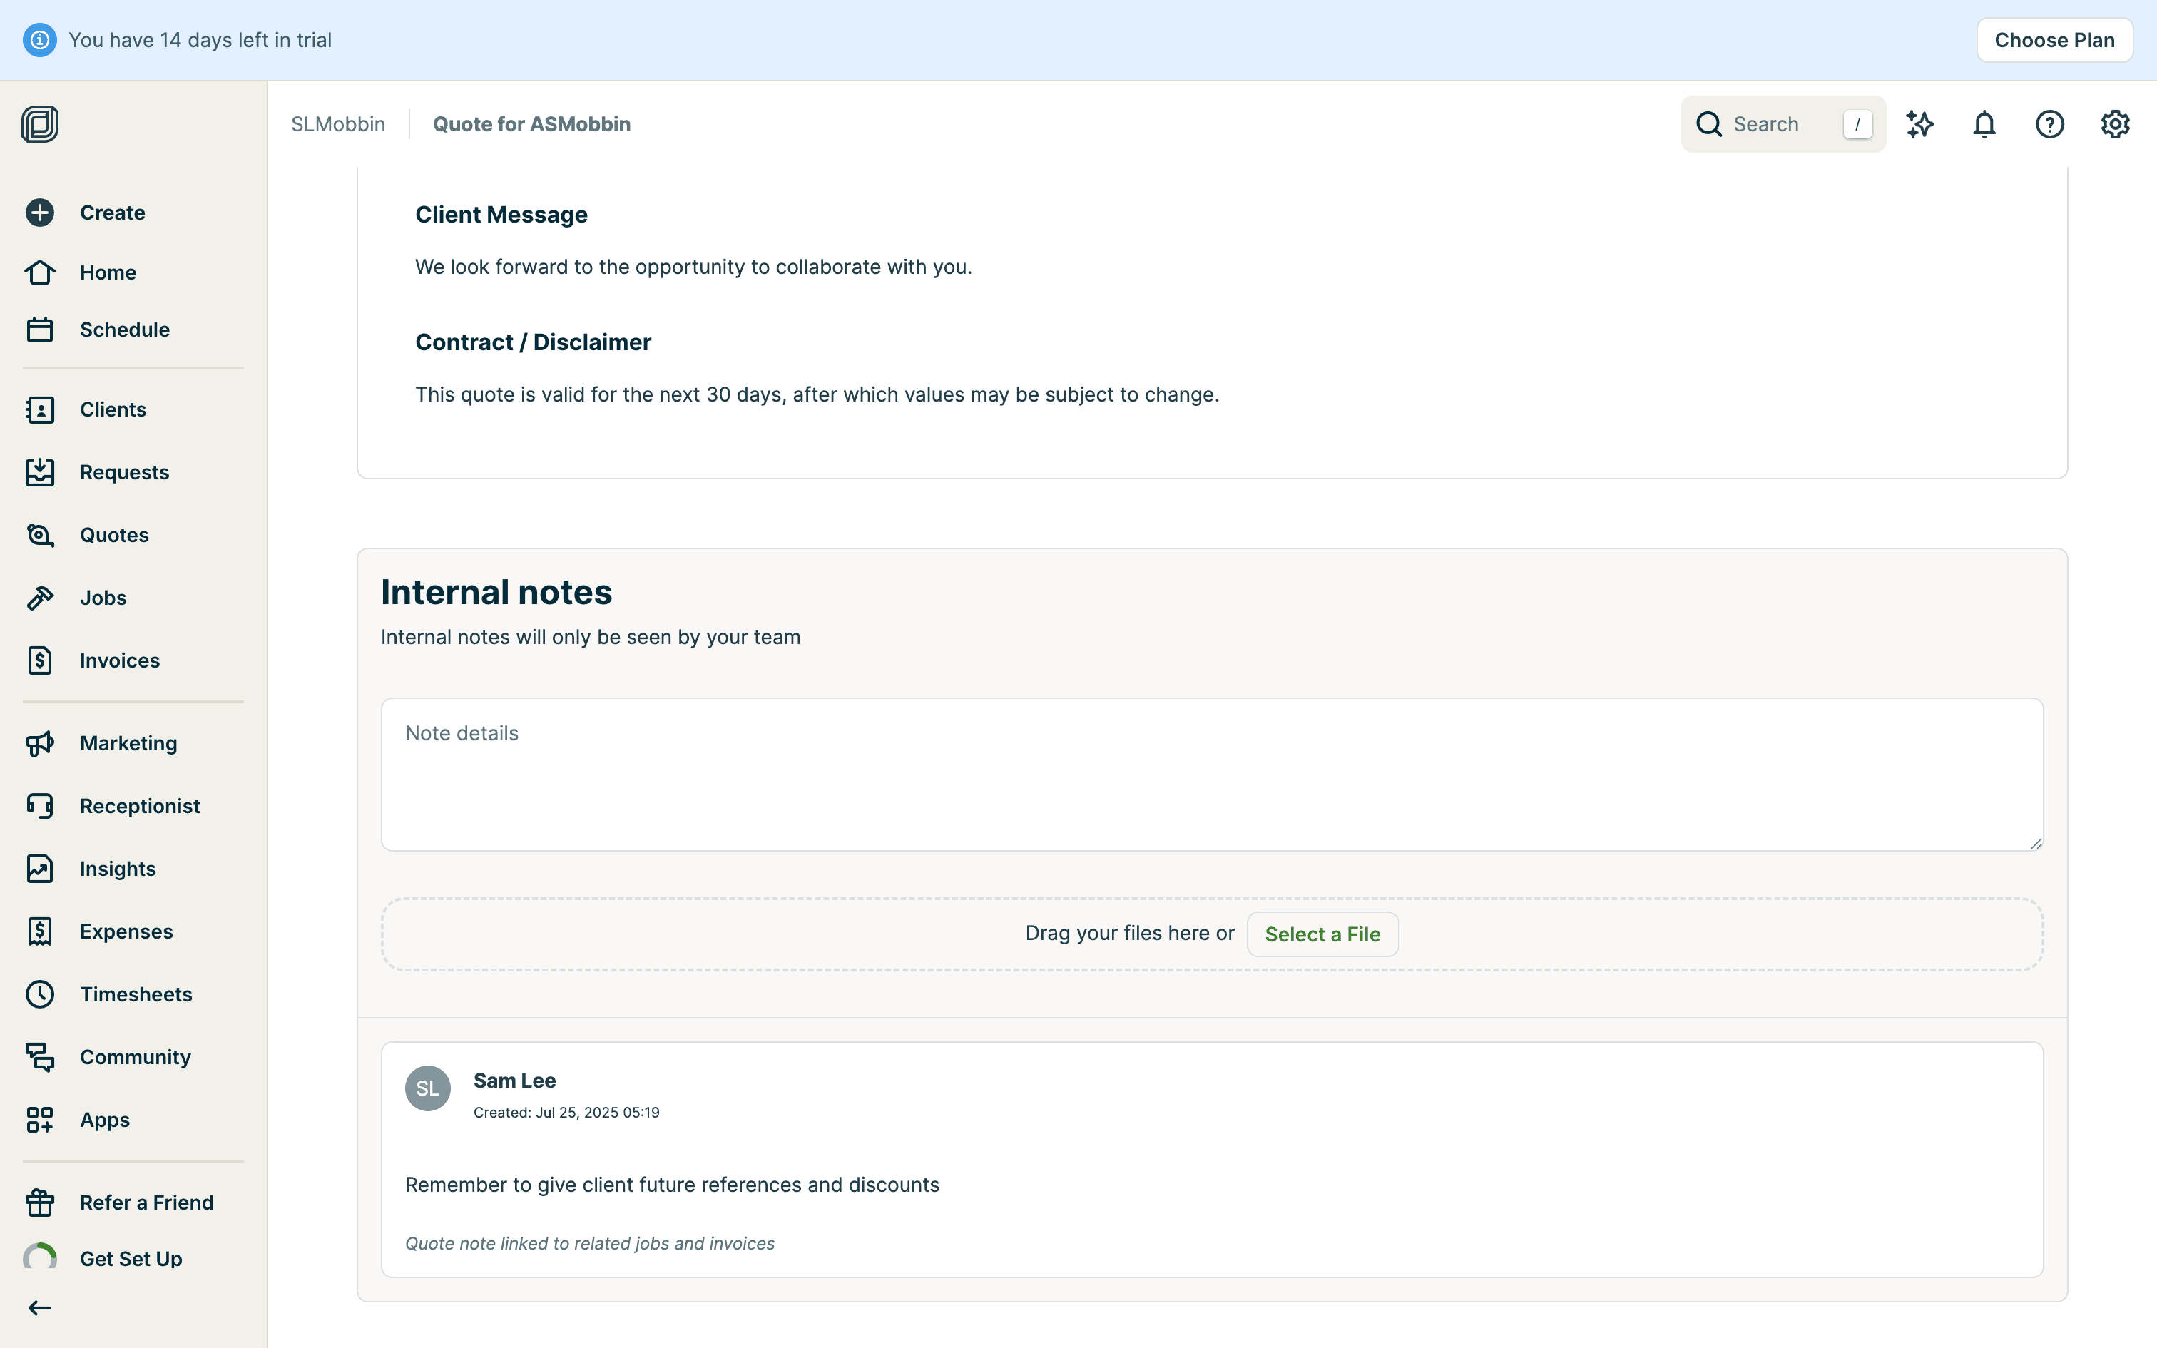Open the settings gear icon

click(2114, 124)
